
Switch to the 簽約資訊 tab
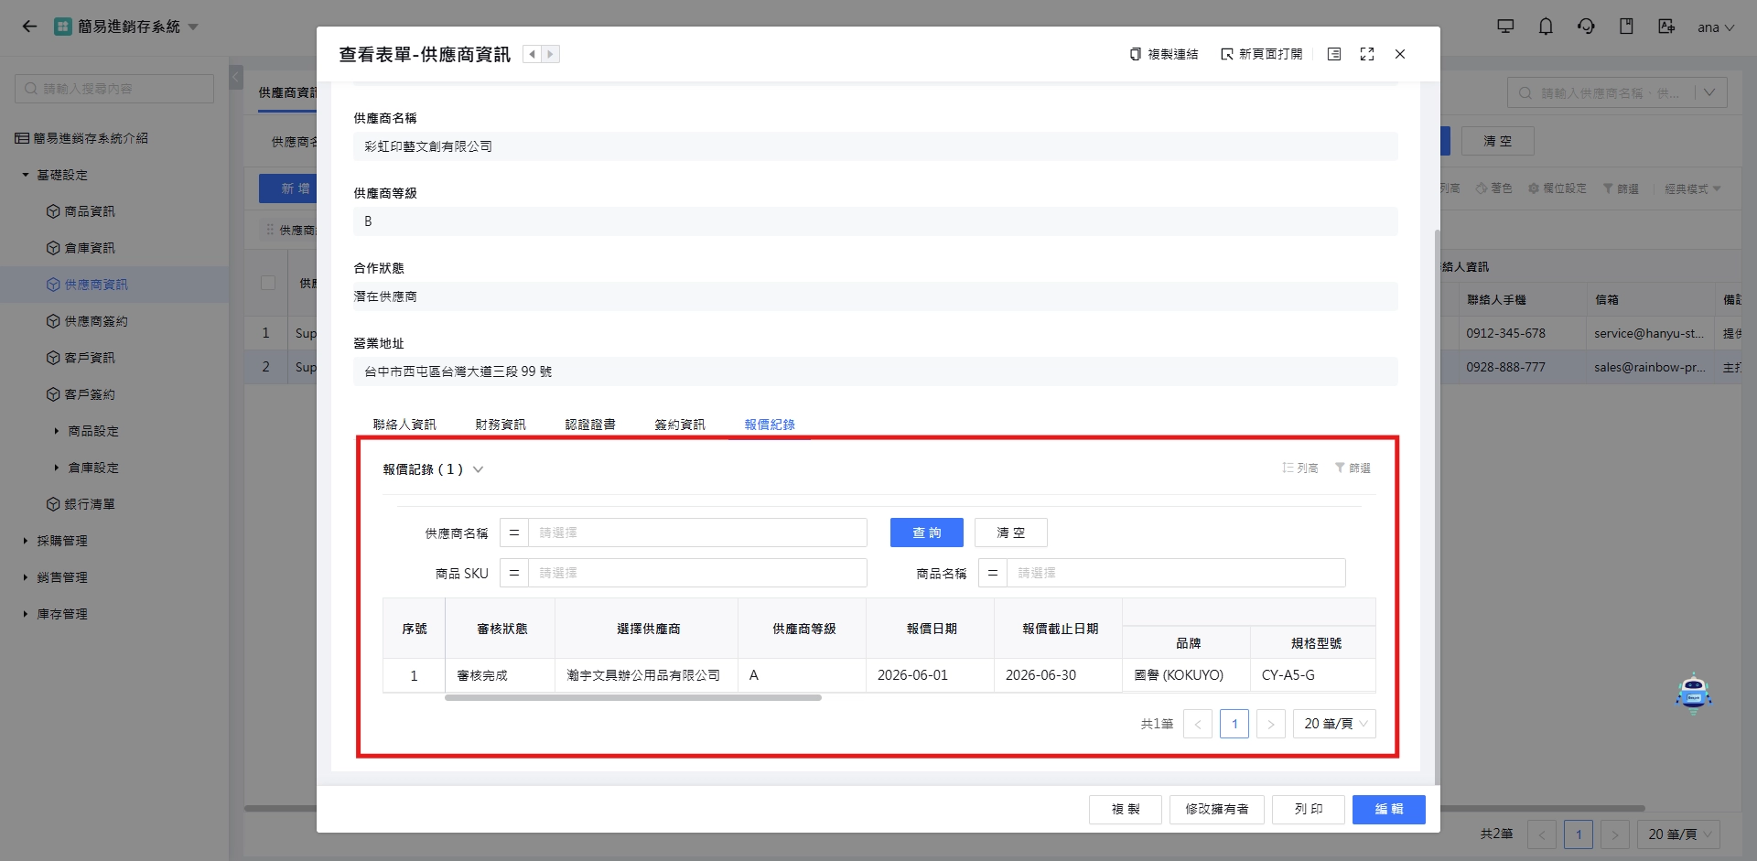(x=680, y=425)
